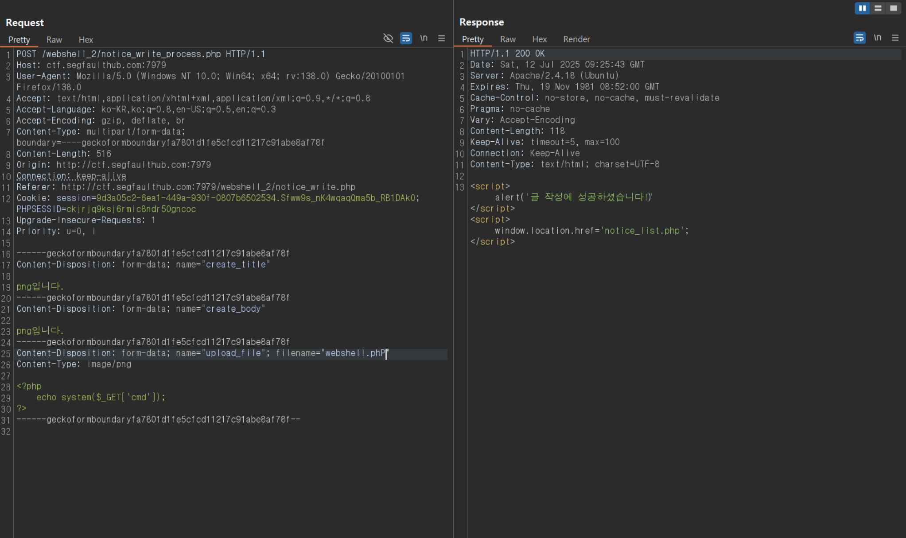Open the Response Render tab
The height and width of the screenshot is (538, 906).
coord(576,39)
